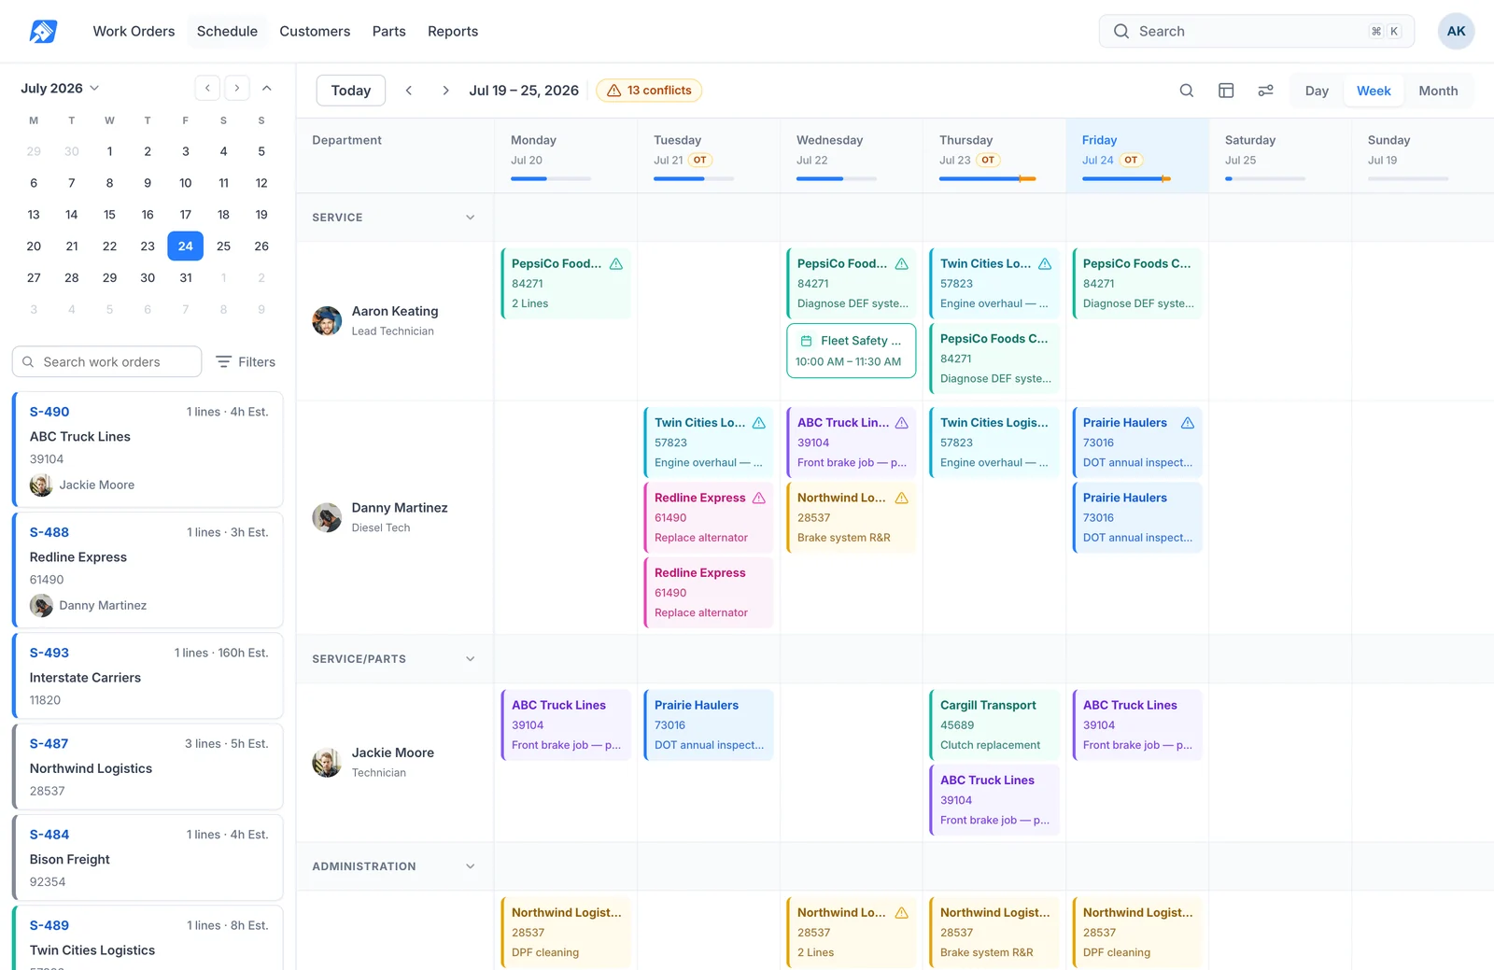
Task: Open the Customers page
Action: click(x=315, y=31)
